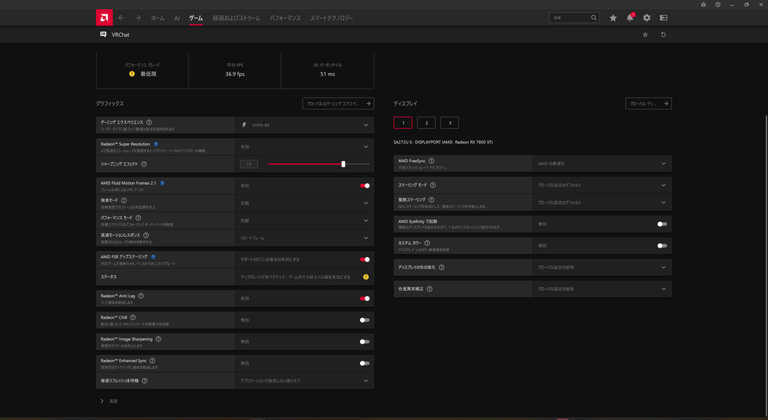Show help for 色覚異常補正
This screenshot has height=420, width=768.
[x=430, y=289]
